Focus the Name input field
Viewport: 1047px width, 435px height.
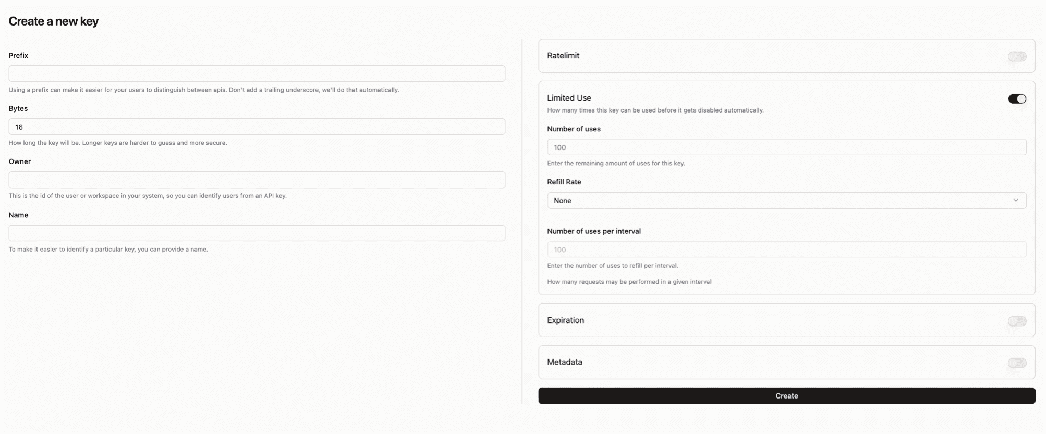[x=256, y=233]
